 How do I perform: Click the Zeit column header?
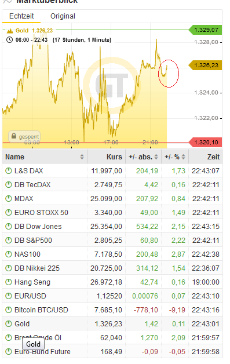[213, 157]
